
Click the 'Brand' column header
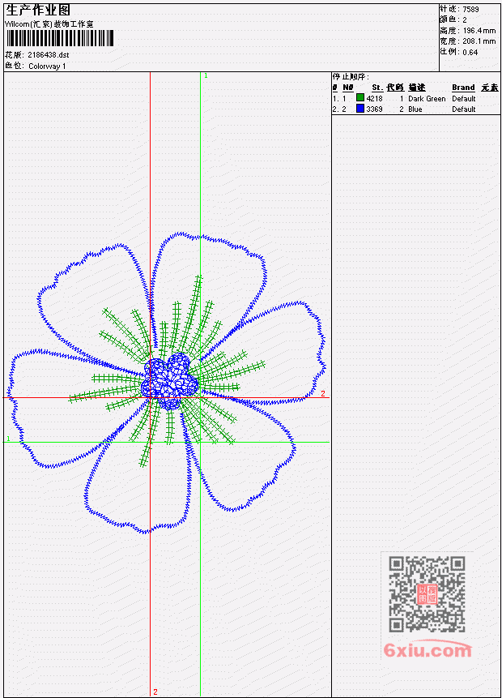tap(463, 88)
